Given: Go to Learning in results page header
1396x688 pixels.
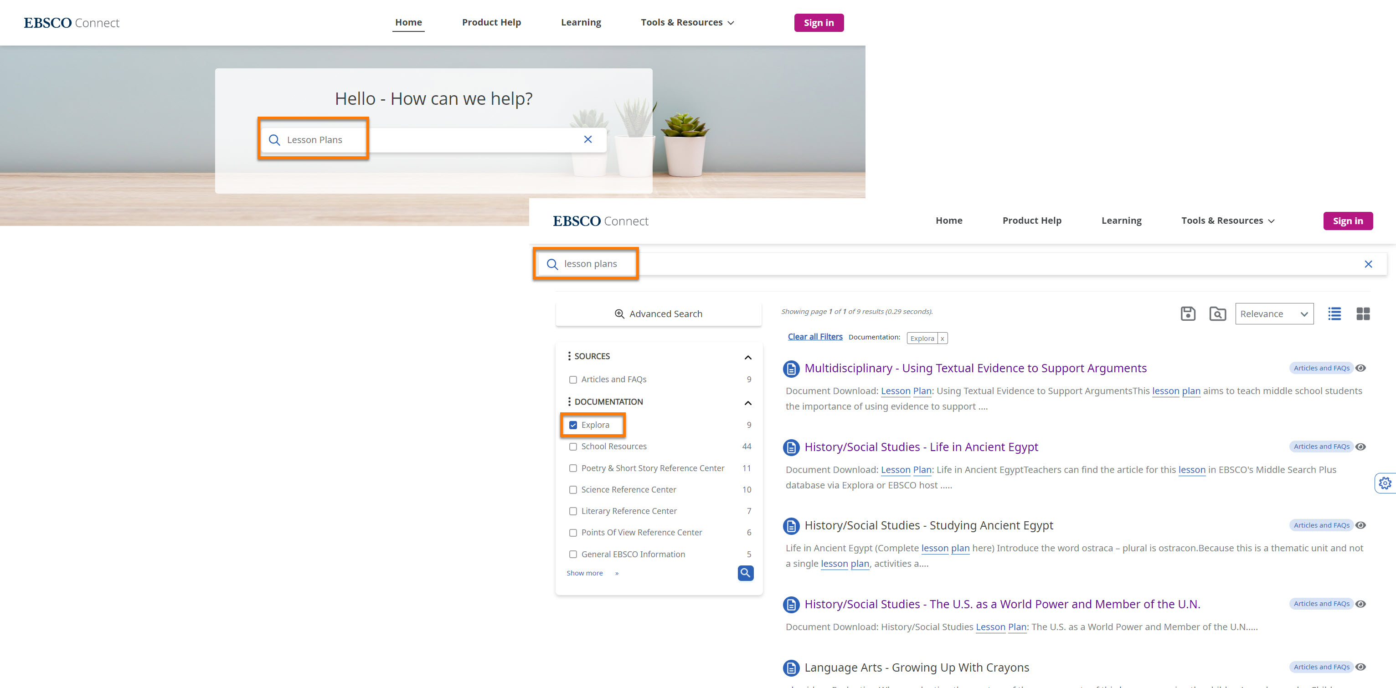Looking at the screenshot, I should [1121, 221].
